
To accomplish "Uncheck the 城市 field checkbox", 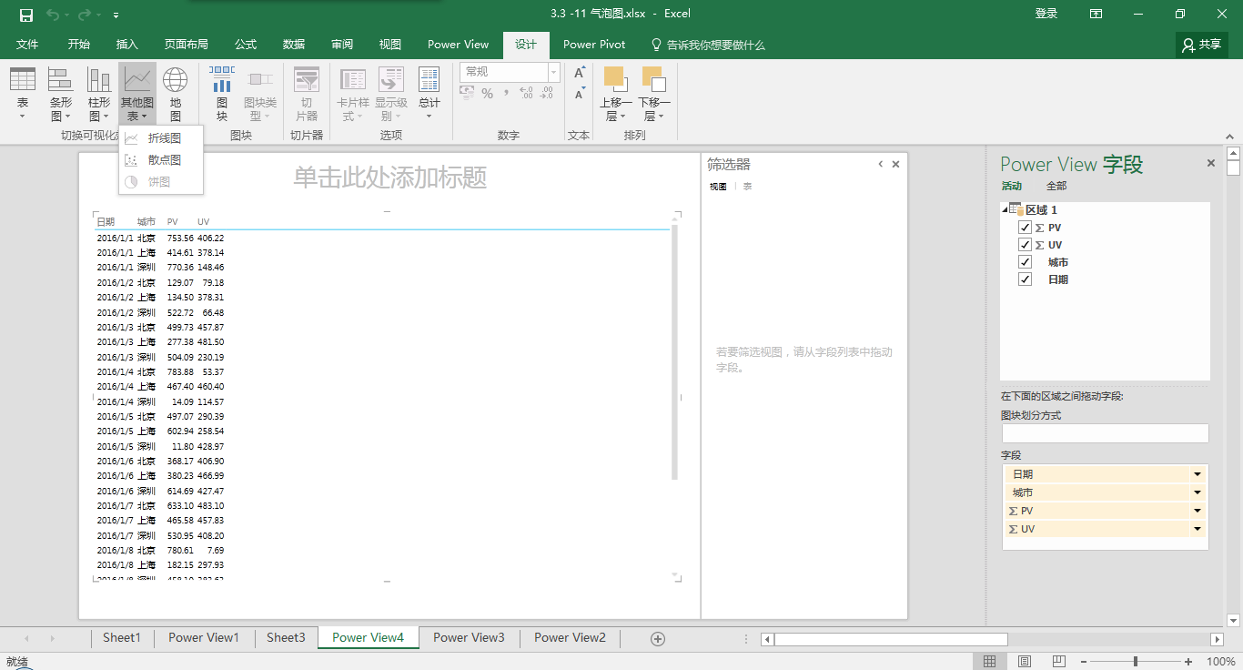I will pos(1026,262).
